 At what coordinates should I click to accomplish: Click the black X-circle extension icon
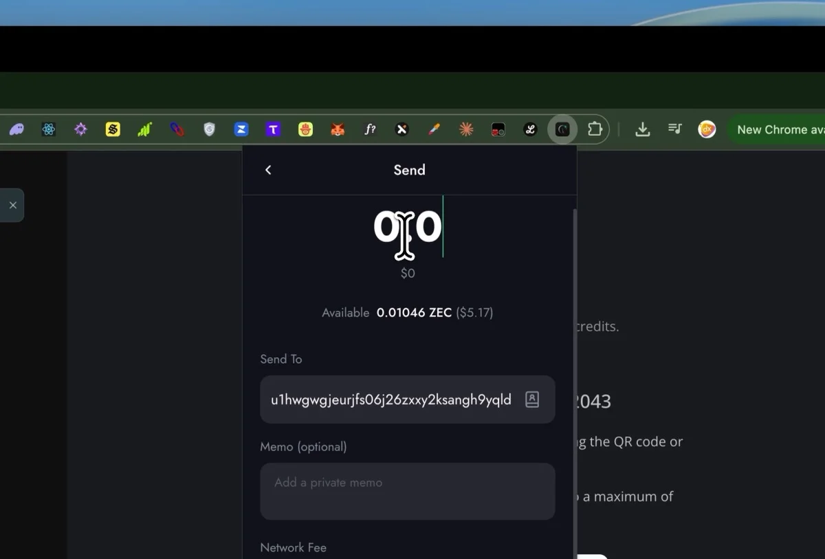pos(402,129)
